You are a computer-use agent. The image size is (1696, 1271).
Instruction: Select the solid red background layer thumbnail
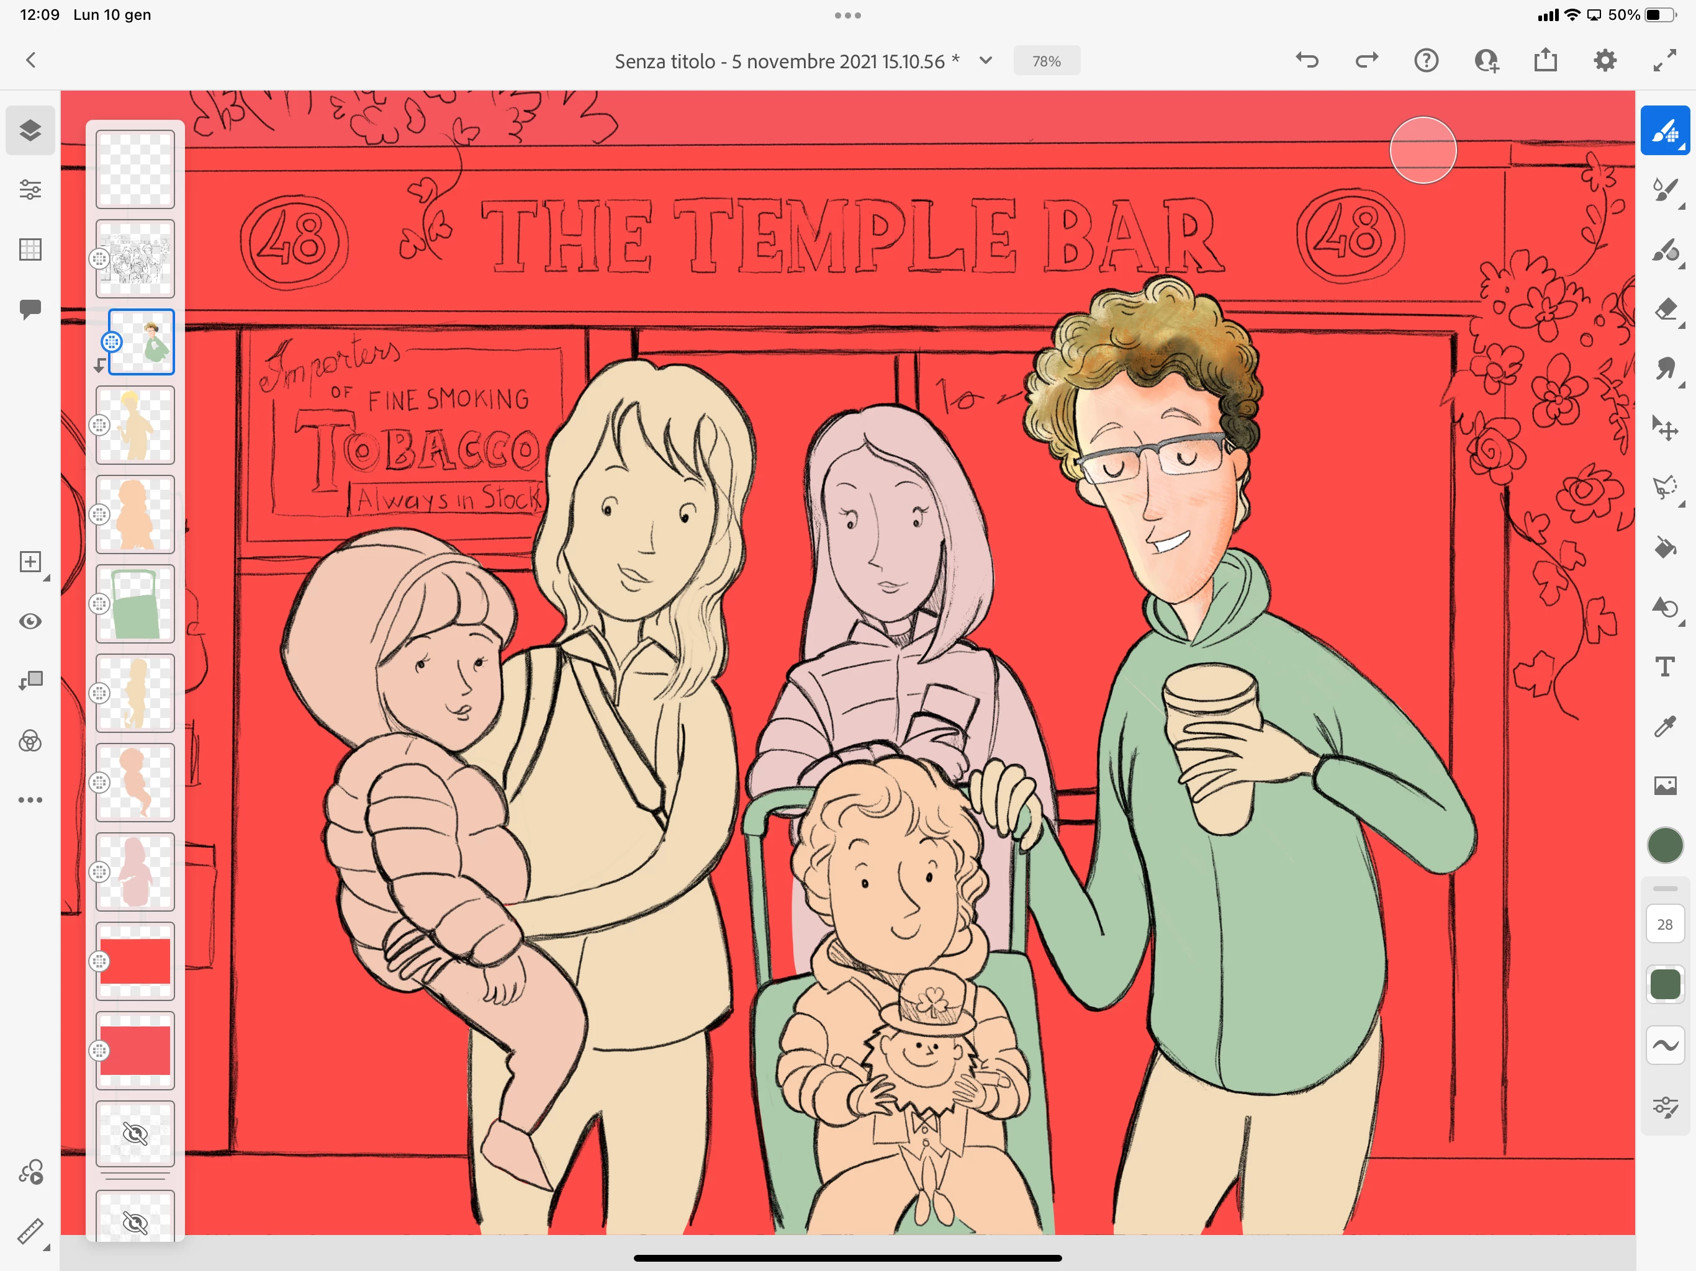(x=135, y=961)
